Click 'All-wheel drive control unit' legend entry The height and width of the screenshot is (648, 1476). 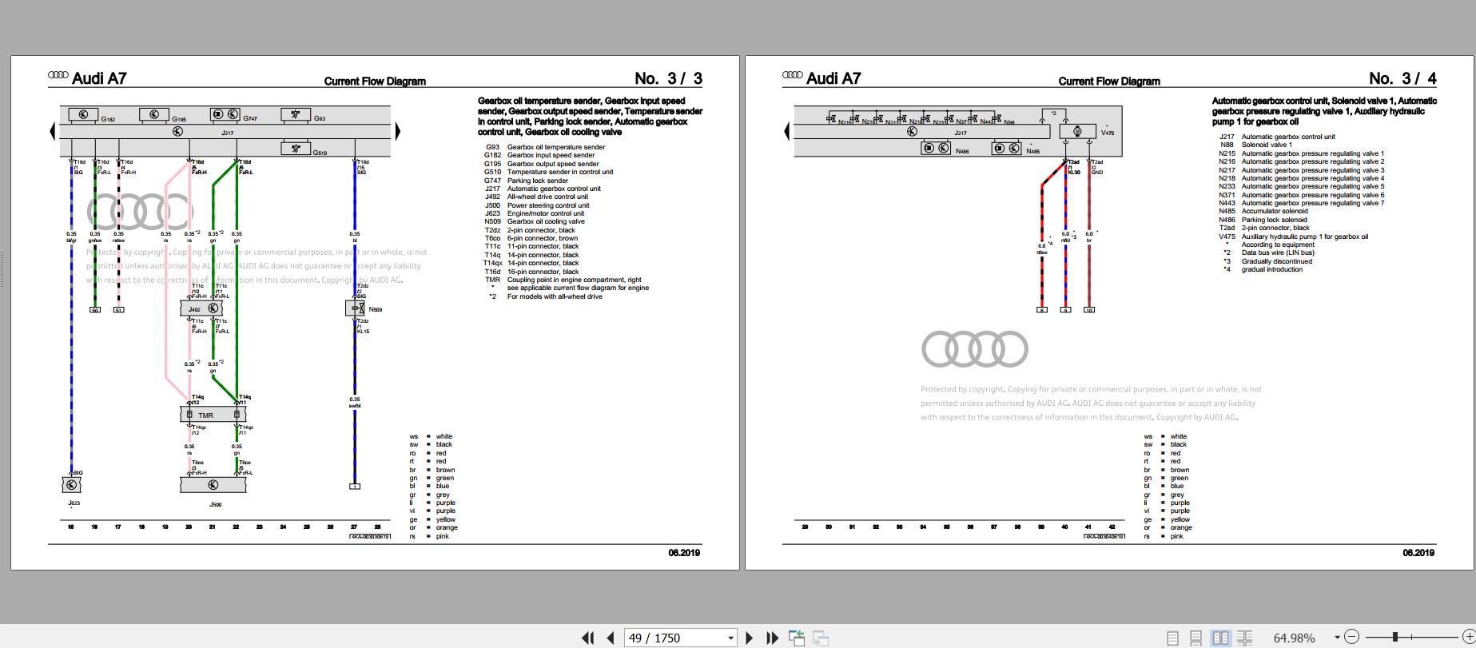point(547,197)
